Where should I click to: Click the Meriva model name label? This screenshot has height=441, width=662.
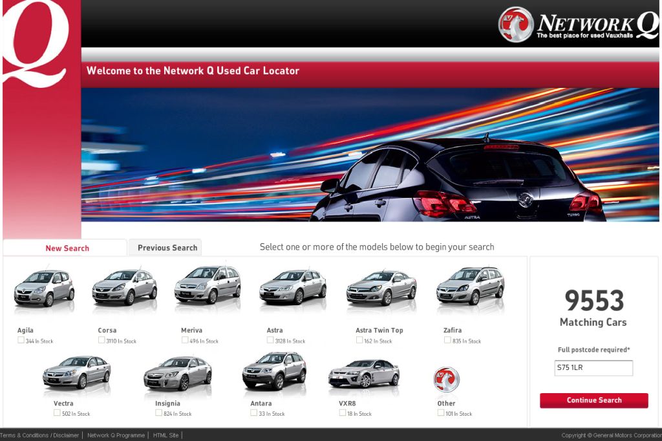click(191, 330)
